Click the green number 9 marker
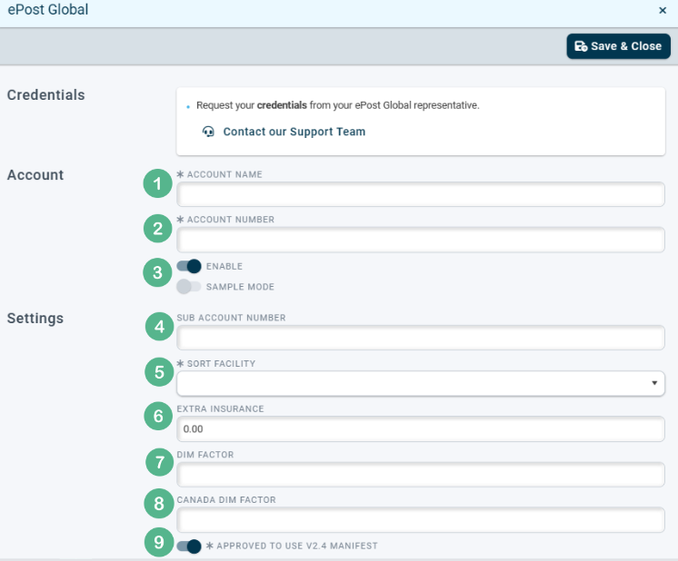This screenshot has height=561, width=678. 158,543
